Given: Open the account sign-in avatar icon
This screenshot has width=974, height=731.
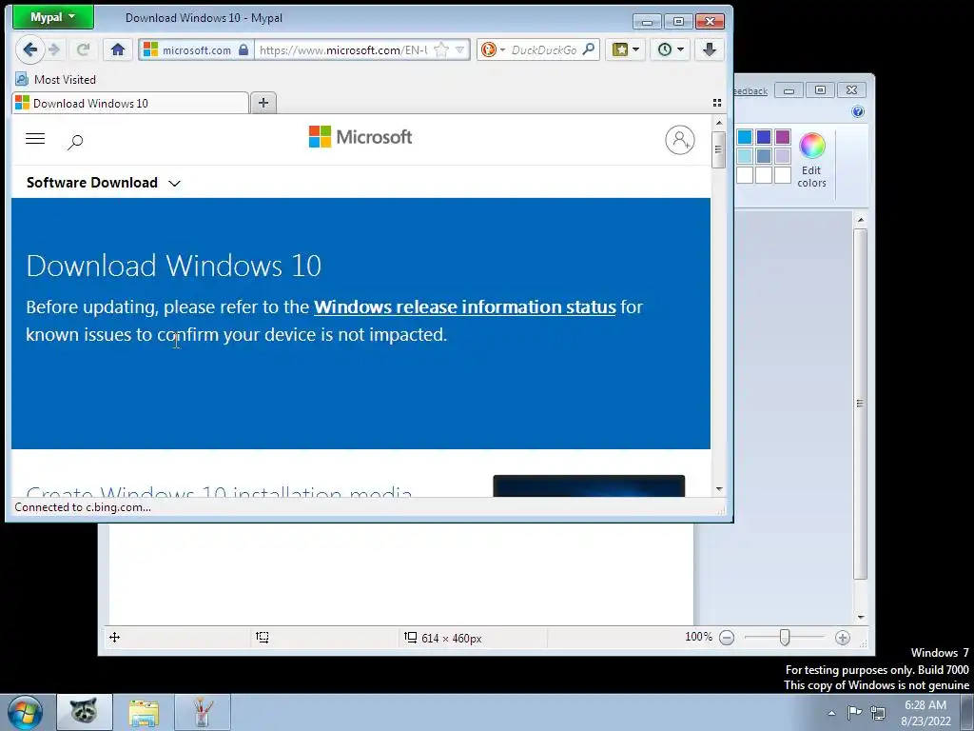Looking at the screenshot, I should 679,140.
